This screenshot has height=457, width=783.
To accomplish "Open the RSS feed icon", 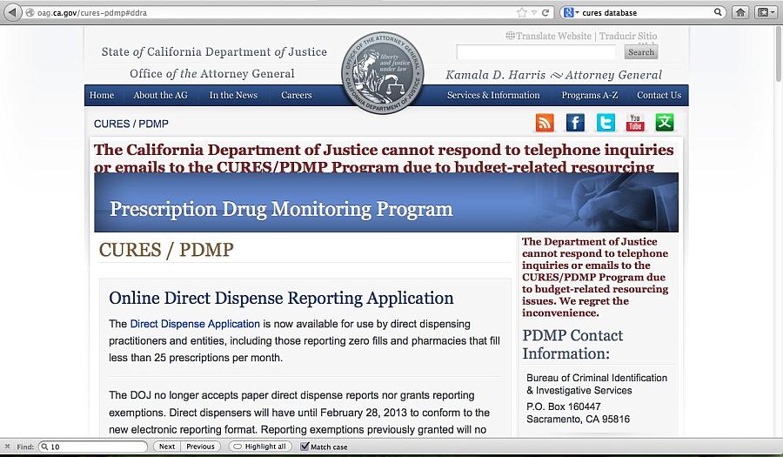I will pos(545,123).
